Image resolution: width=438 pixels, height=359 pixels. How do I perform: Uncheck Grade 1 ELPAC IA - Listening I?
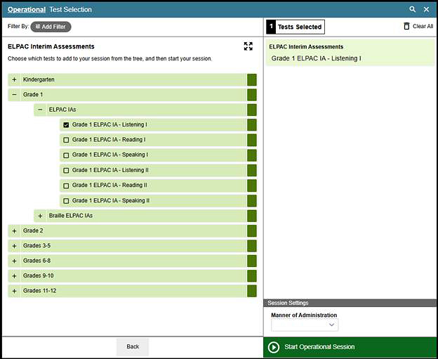[66, 124]
